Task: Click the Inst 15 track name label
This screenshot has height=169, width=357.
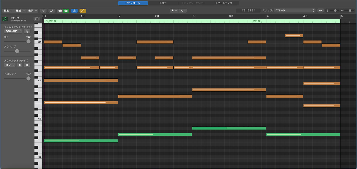Action: (15, 18)
